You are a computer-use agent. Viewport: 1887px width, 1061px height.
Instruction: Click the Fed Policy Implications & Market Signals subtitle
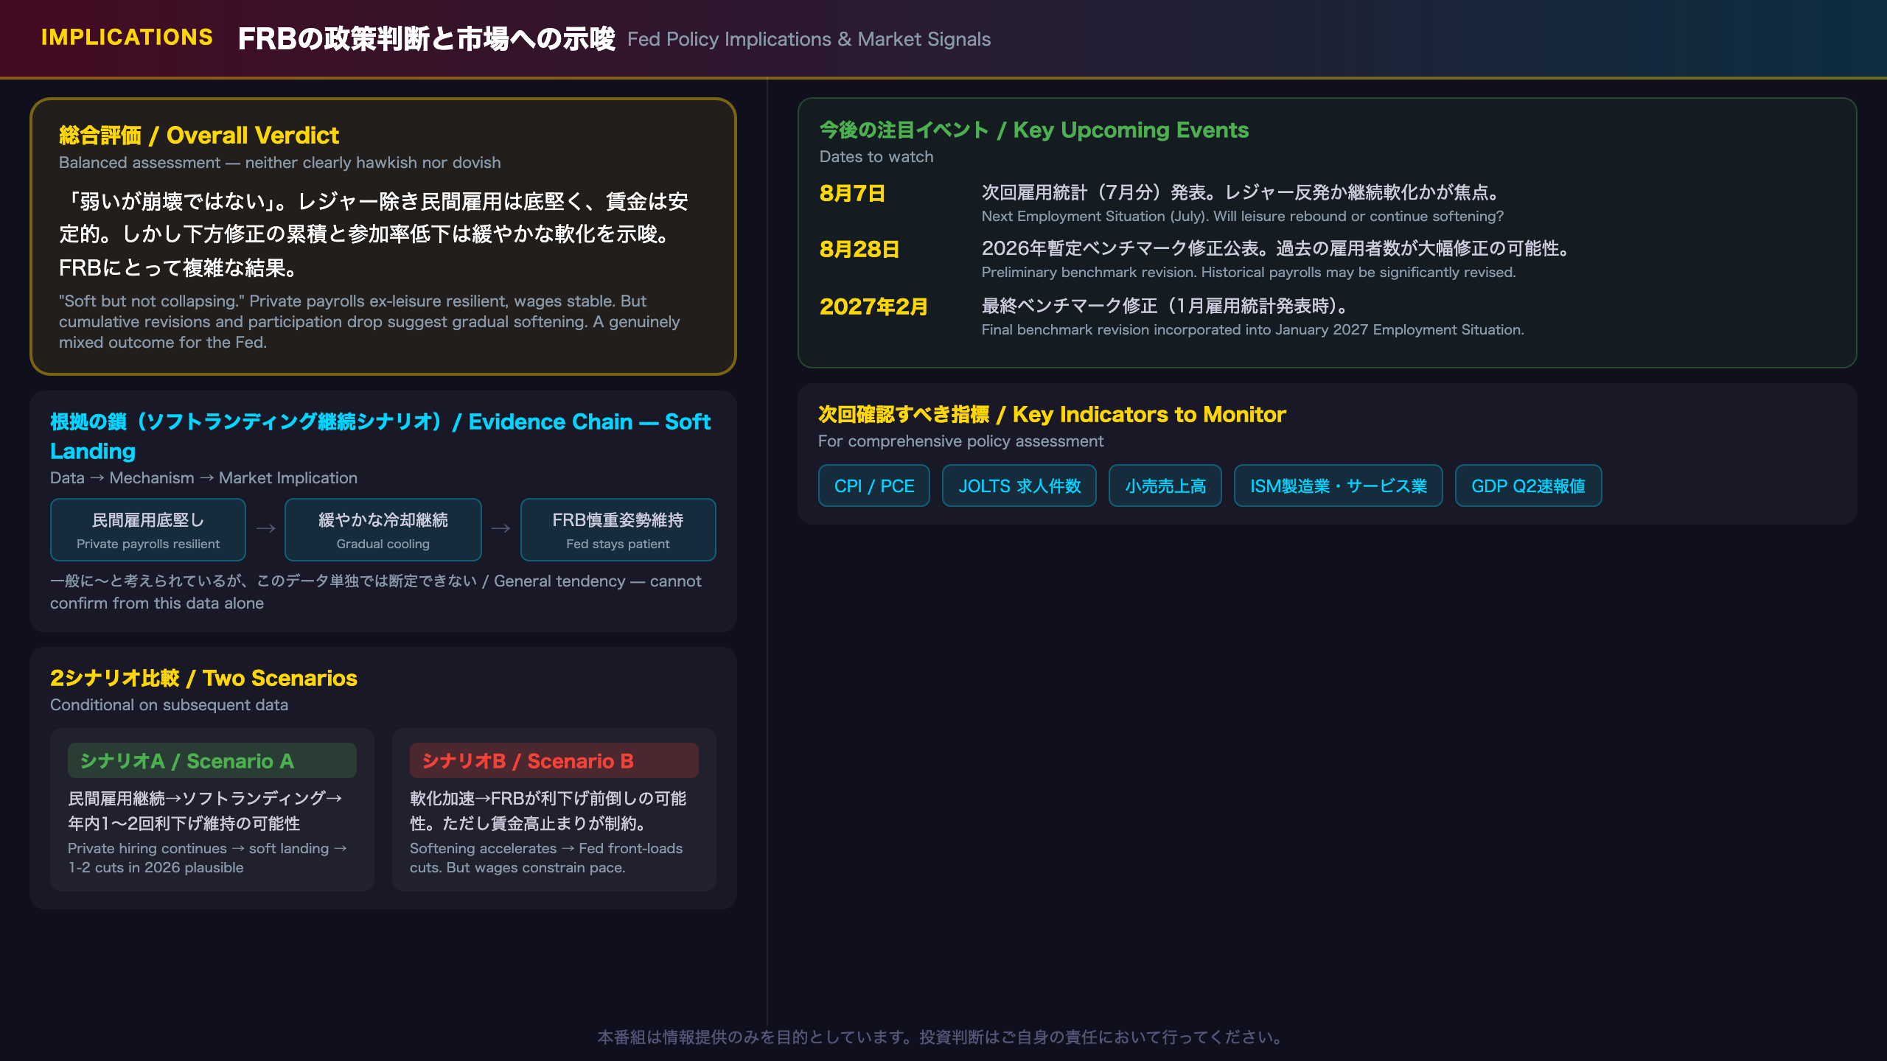[809, 39]
